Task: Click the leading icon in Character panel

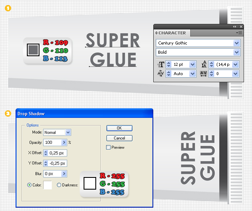Action: 204,64
